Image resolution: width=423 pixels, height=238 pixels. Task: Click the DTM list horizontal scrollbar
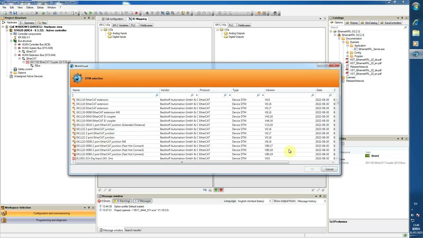click(x=181, y=162)
